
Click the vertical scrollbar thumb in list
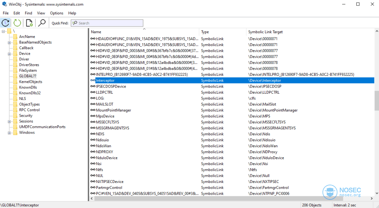pos(377,101)
